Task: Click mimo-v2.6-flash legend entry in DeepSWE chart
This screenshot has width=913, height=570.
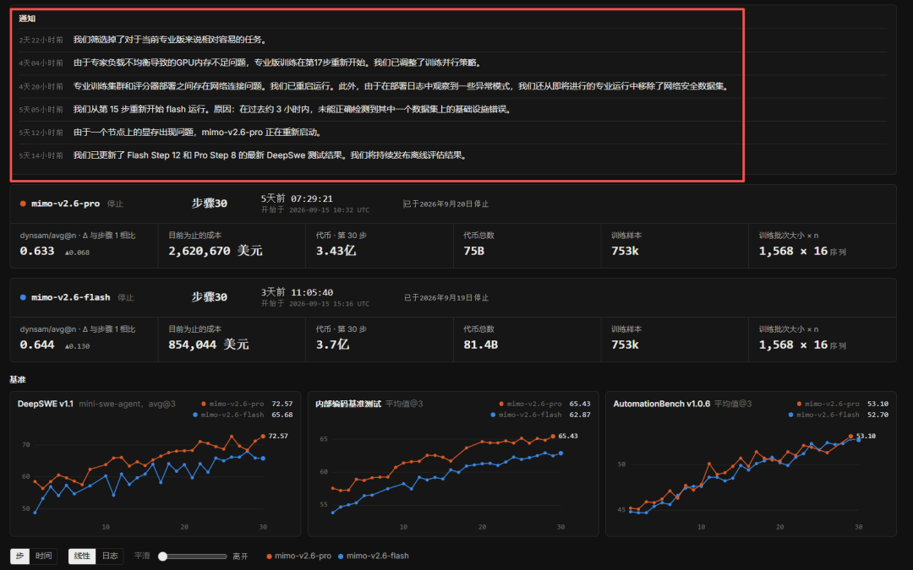Action: pyautogui.click(x=228, y=415)
